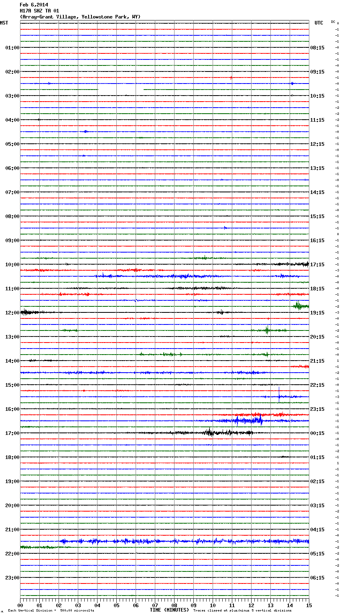Image resolution: width=341 pixels, height=616 pixels.
Task: Select the 18:00 MST time label
Action: click(x=12, y=457)
